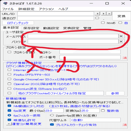Click the 変換 button

121,16
